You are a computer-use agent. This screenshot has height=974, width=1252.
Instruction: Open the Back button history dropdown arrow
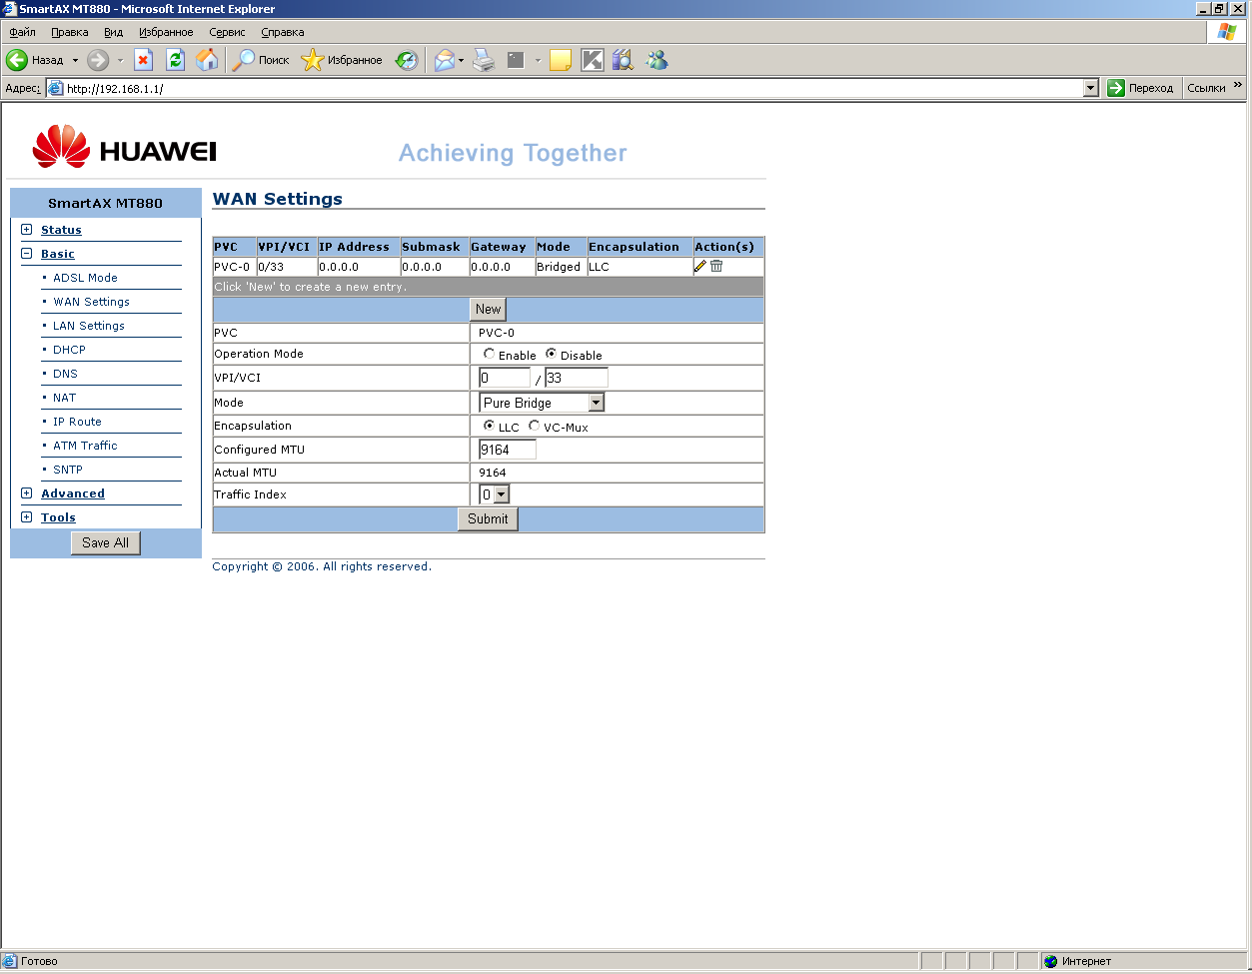tap(75, 60)
